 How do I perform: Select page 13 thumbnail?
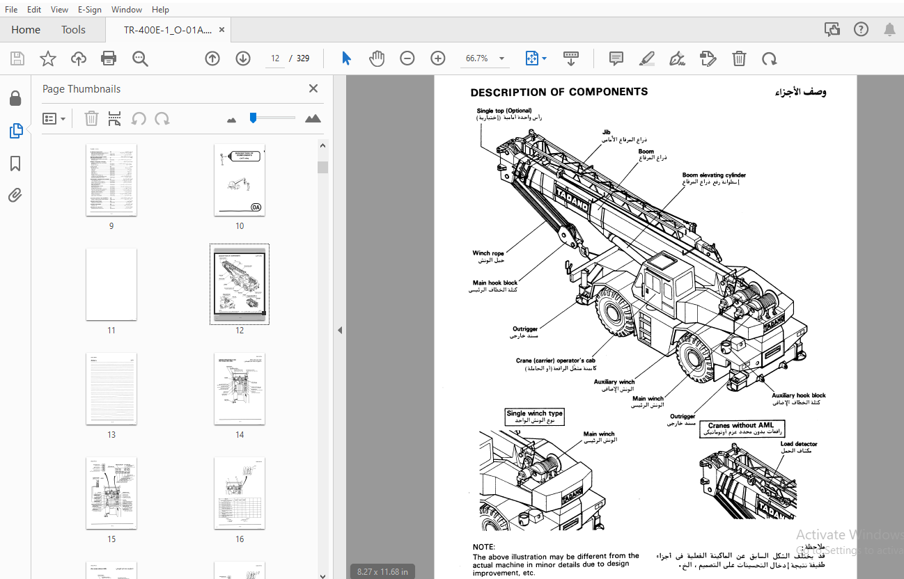click(x=111, y=389)
